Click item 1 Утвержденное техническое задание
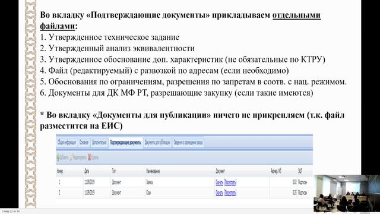The image size is (380, 214). (109, 37)
